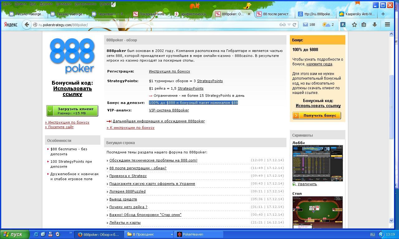Screen dimensions: 399x239
Task: Click the нажмите сюда bonus link
Action: tap(319, 64)
